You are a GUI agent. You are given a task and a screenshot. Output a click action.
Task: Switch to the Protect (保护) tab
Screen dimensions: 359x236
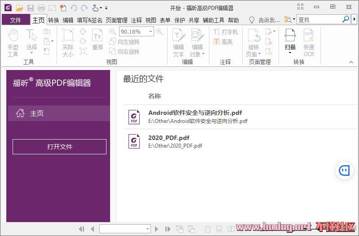179,20
